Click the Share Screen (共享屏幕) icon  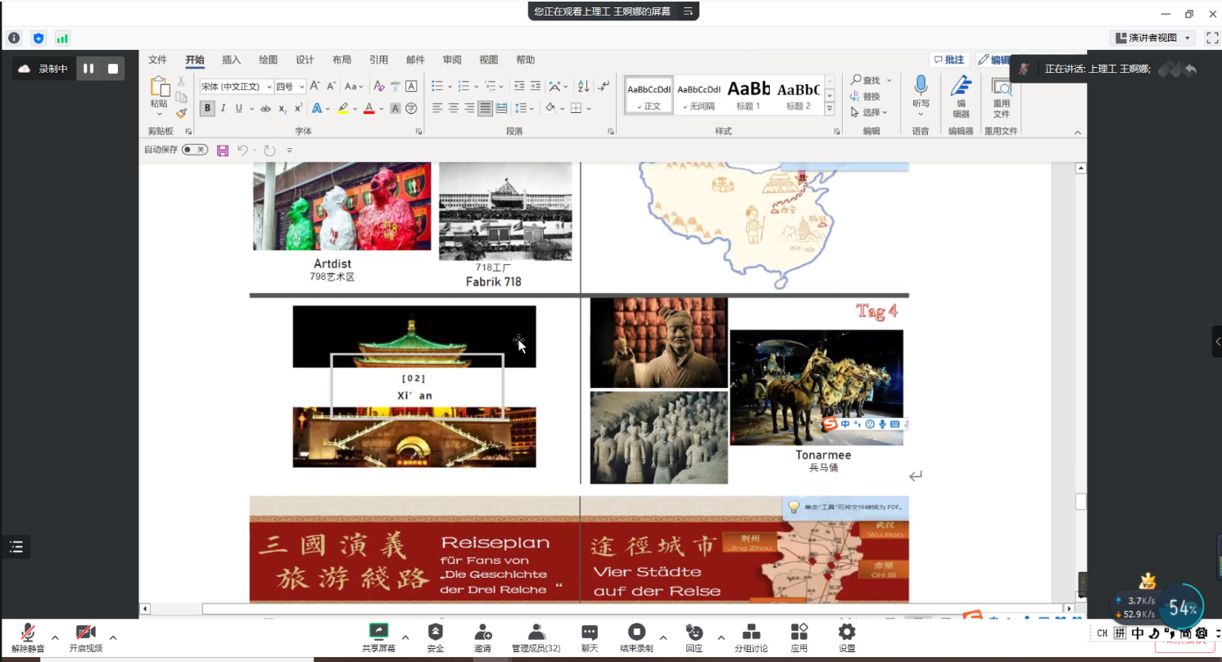click(x=378, y=637)
